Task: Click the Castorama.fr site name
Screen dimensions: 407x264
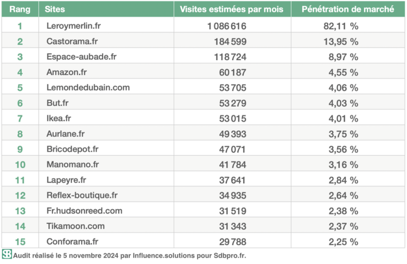Action: click(71, 41)
